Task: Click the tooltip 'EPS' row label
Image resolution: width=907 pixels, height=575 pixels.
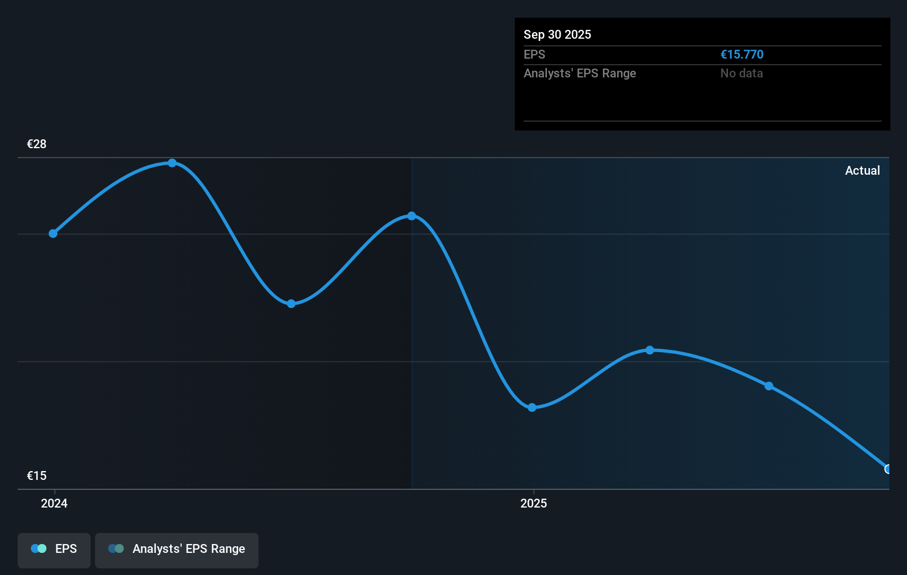Action: tap(534, 54)
